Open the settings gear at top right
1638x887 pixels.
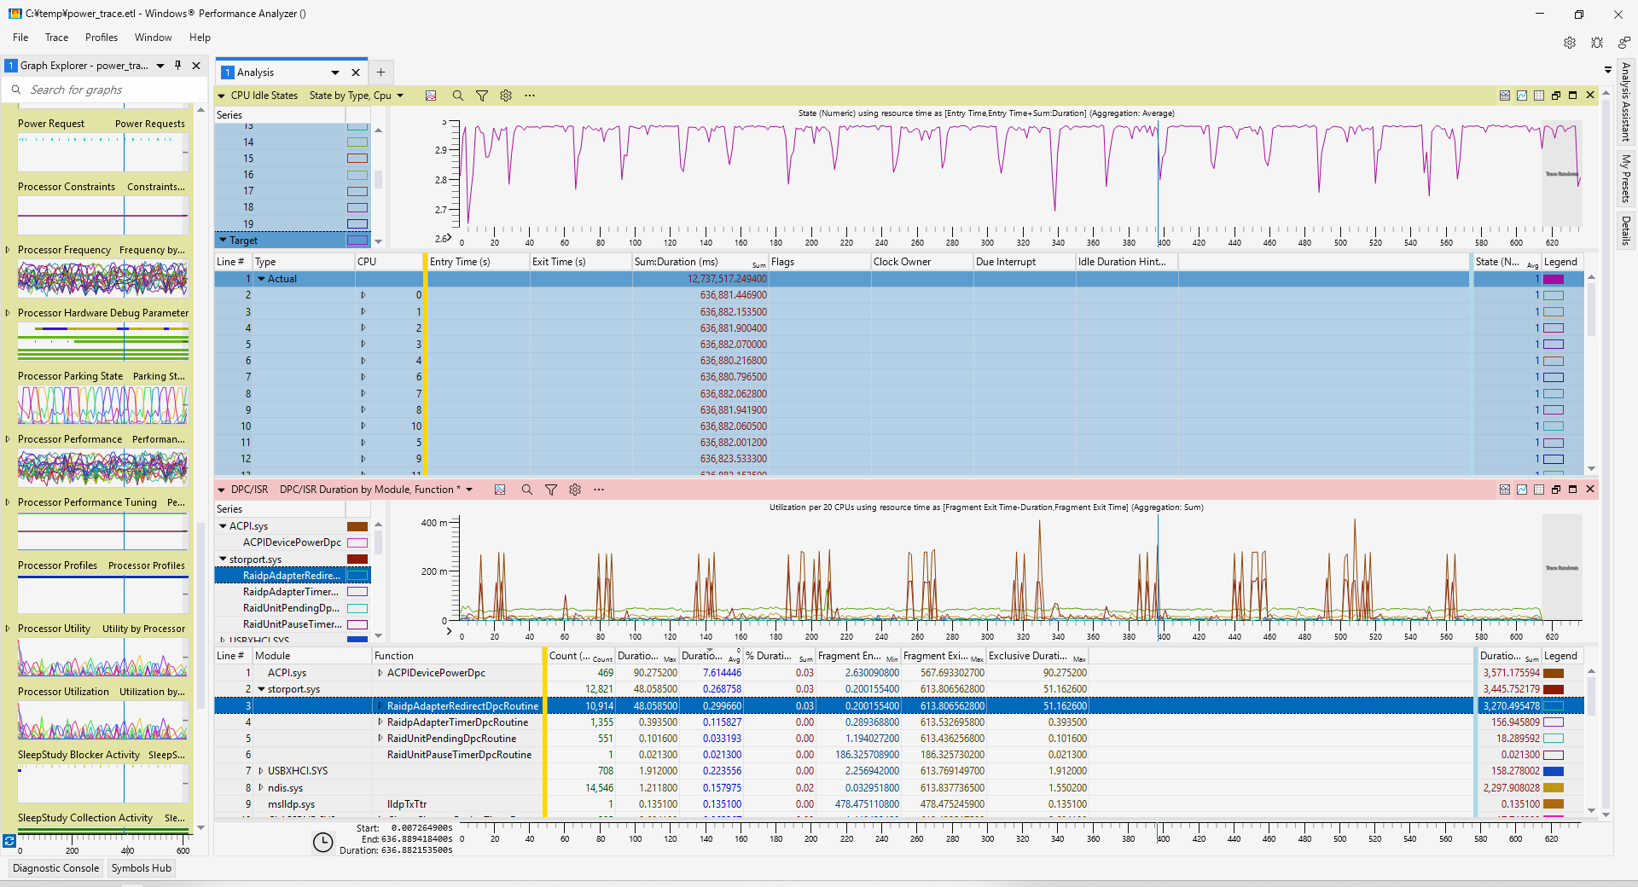tap(1569, 43)
